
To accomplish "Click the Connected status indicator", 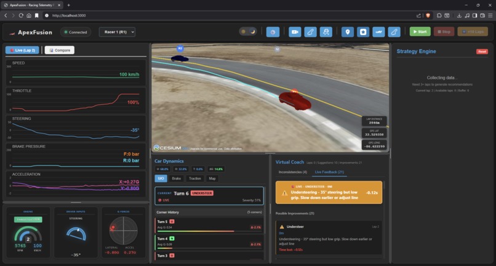I will 76,32.
